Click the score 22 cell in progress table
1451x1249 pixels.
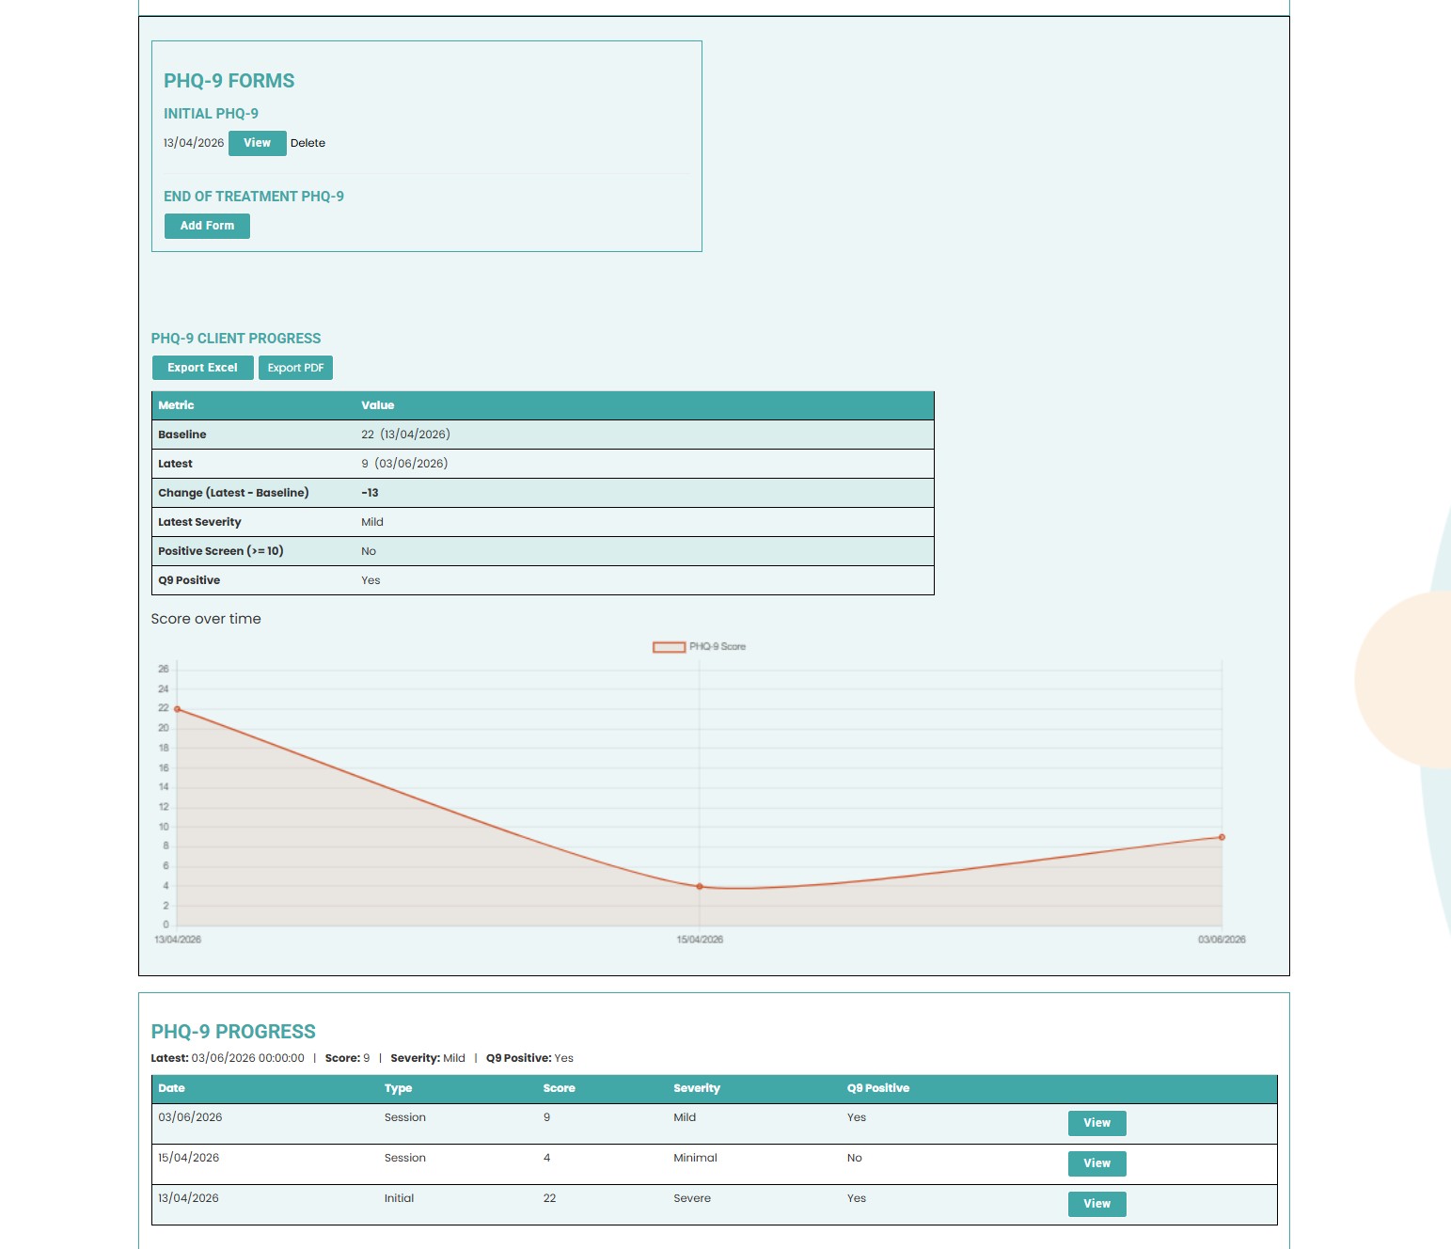pos(549,1198)
